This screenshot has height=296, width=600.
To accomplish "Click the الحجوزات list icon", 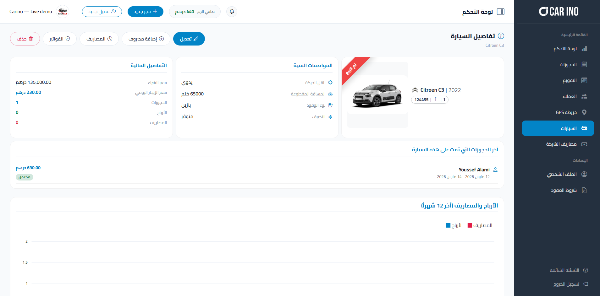I will pos(584,65).
